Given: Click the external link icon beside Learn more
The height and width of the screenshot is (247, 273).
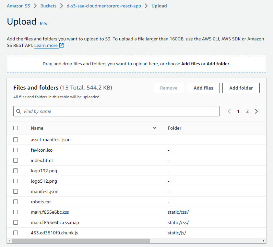Looking at the screenshot, I should (x=61, y=46).
